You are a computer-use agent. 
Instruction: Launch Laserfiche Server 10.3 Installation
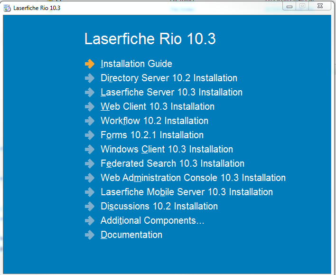(x=171, y=92)
